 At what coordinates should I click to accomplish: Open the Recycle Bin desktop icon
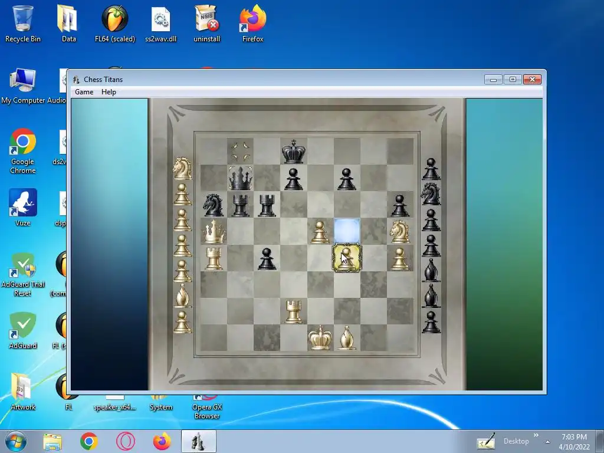[x=23, y=23]
